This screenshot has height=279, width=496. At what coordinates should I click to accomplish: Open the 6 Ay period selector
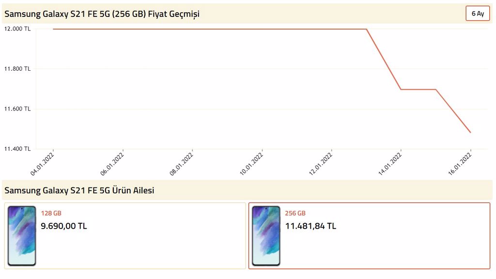click(x=478, y=14)
